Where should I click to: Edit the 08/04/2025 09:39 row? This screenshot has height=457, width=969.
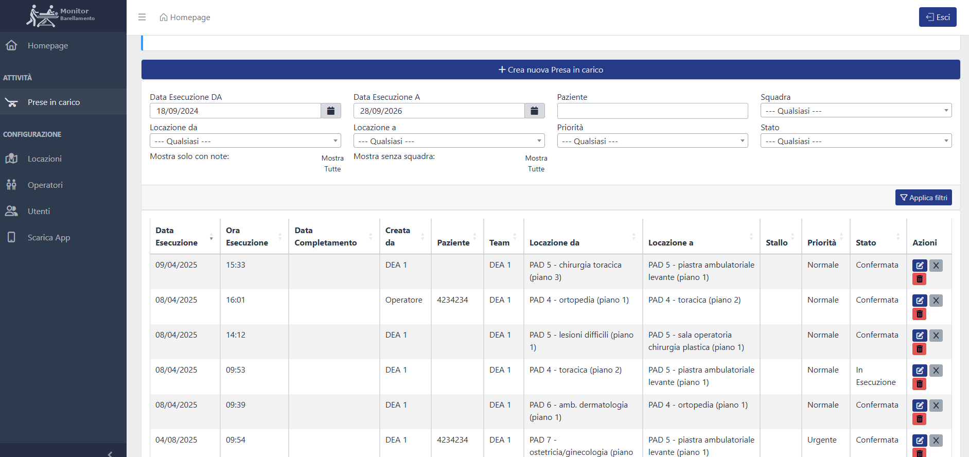(x=920, y=406)
